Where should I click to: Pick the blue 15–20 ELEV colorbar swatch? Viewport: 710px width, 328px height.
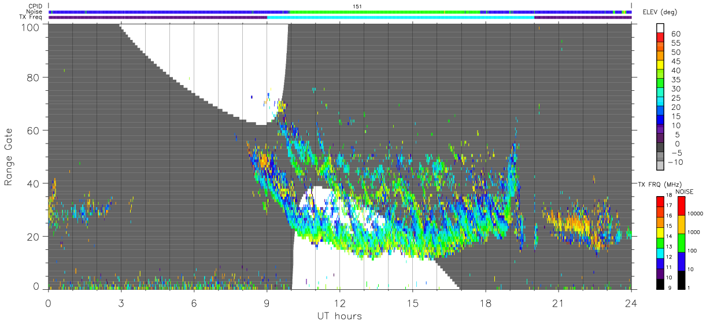click(660, 112)
